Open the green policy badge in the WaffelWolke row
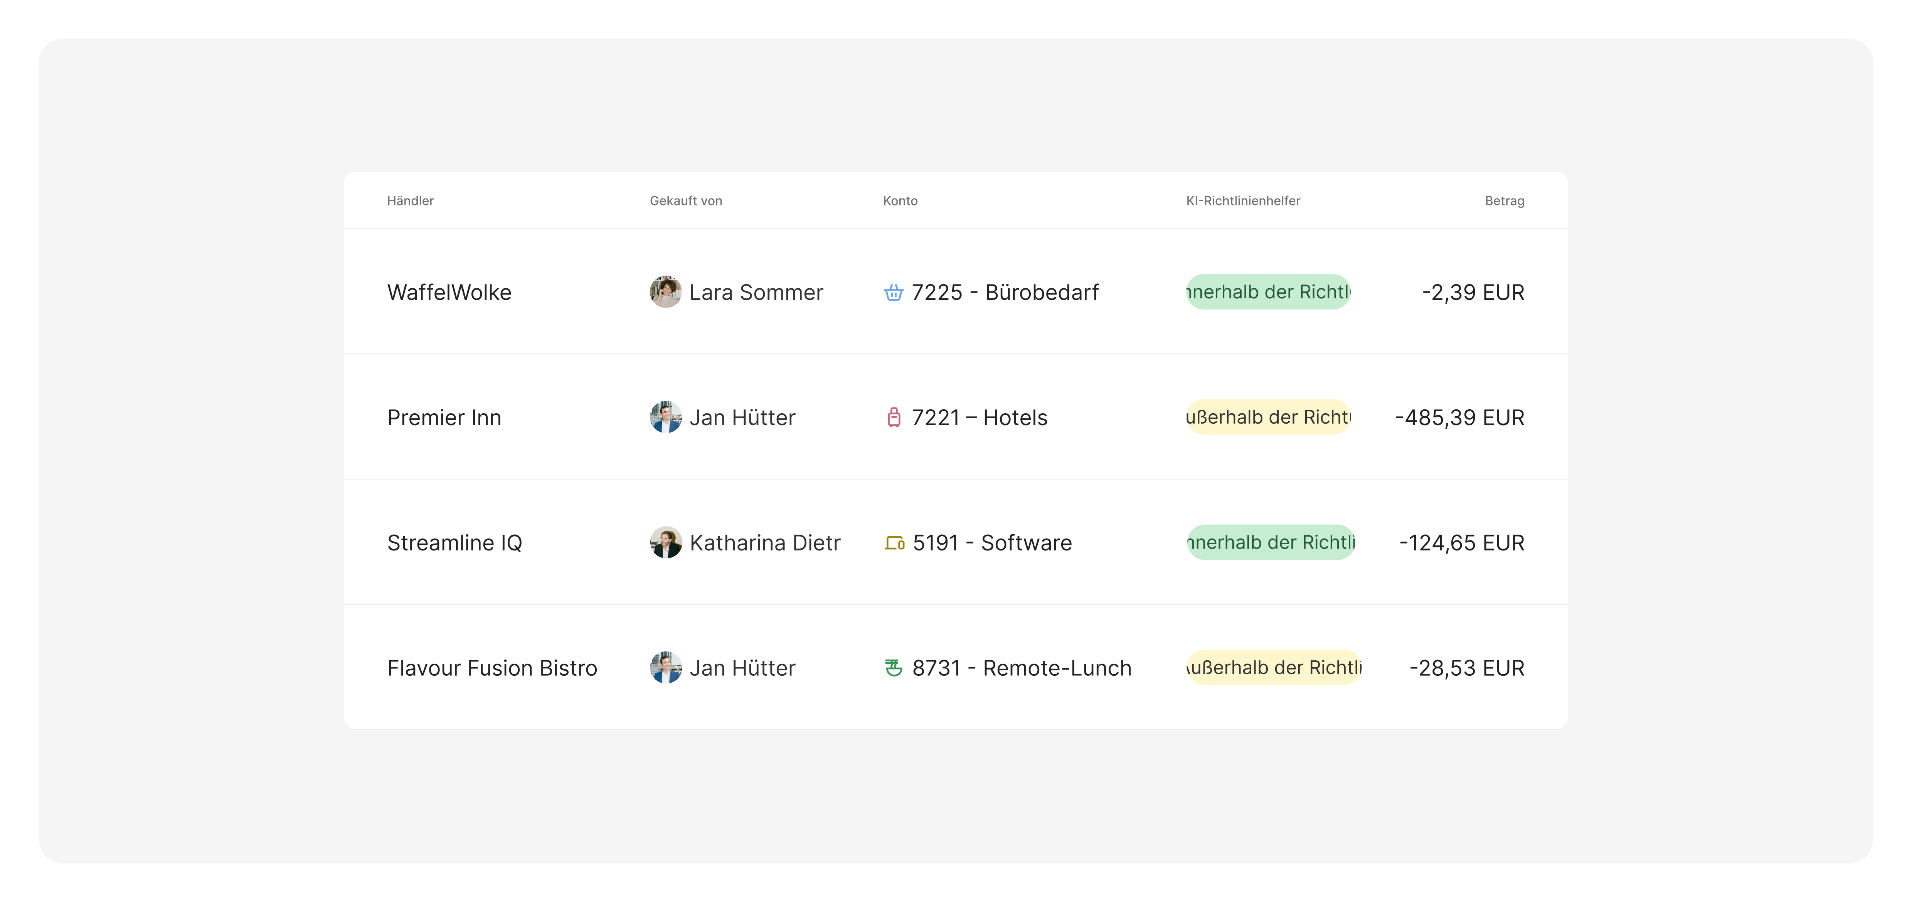The image size is (1912, 902). 1268,292
